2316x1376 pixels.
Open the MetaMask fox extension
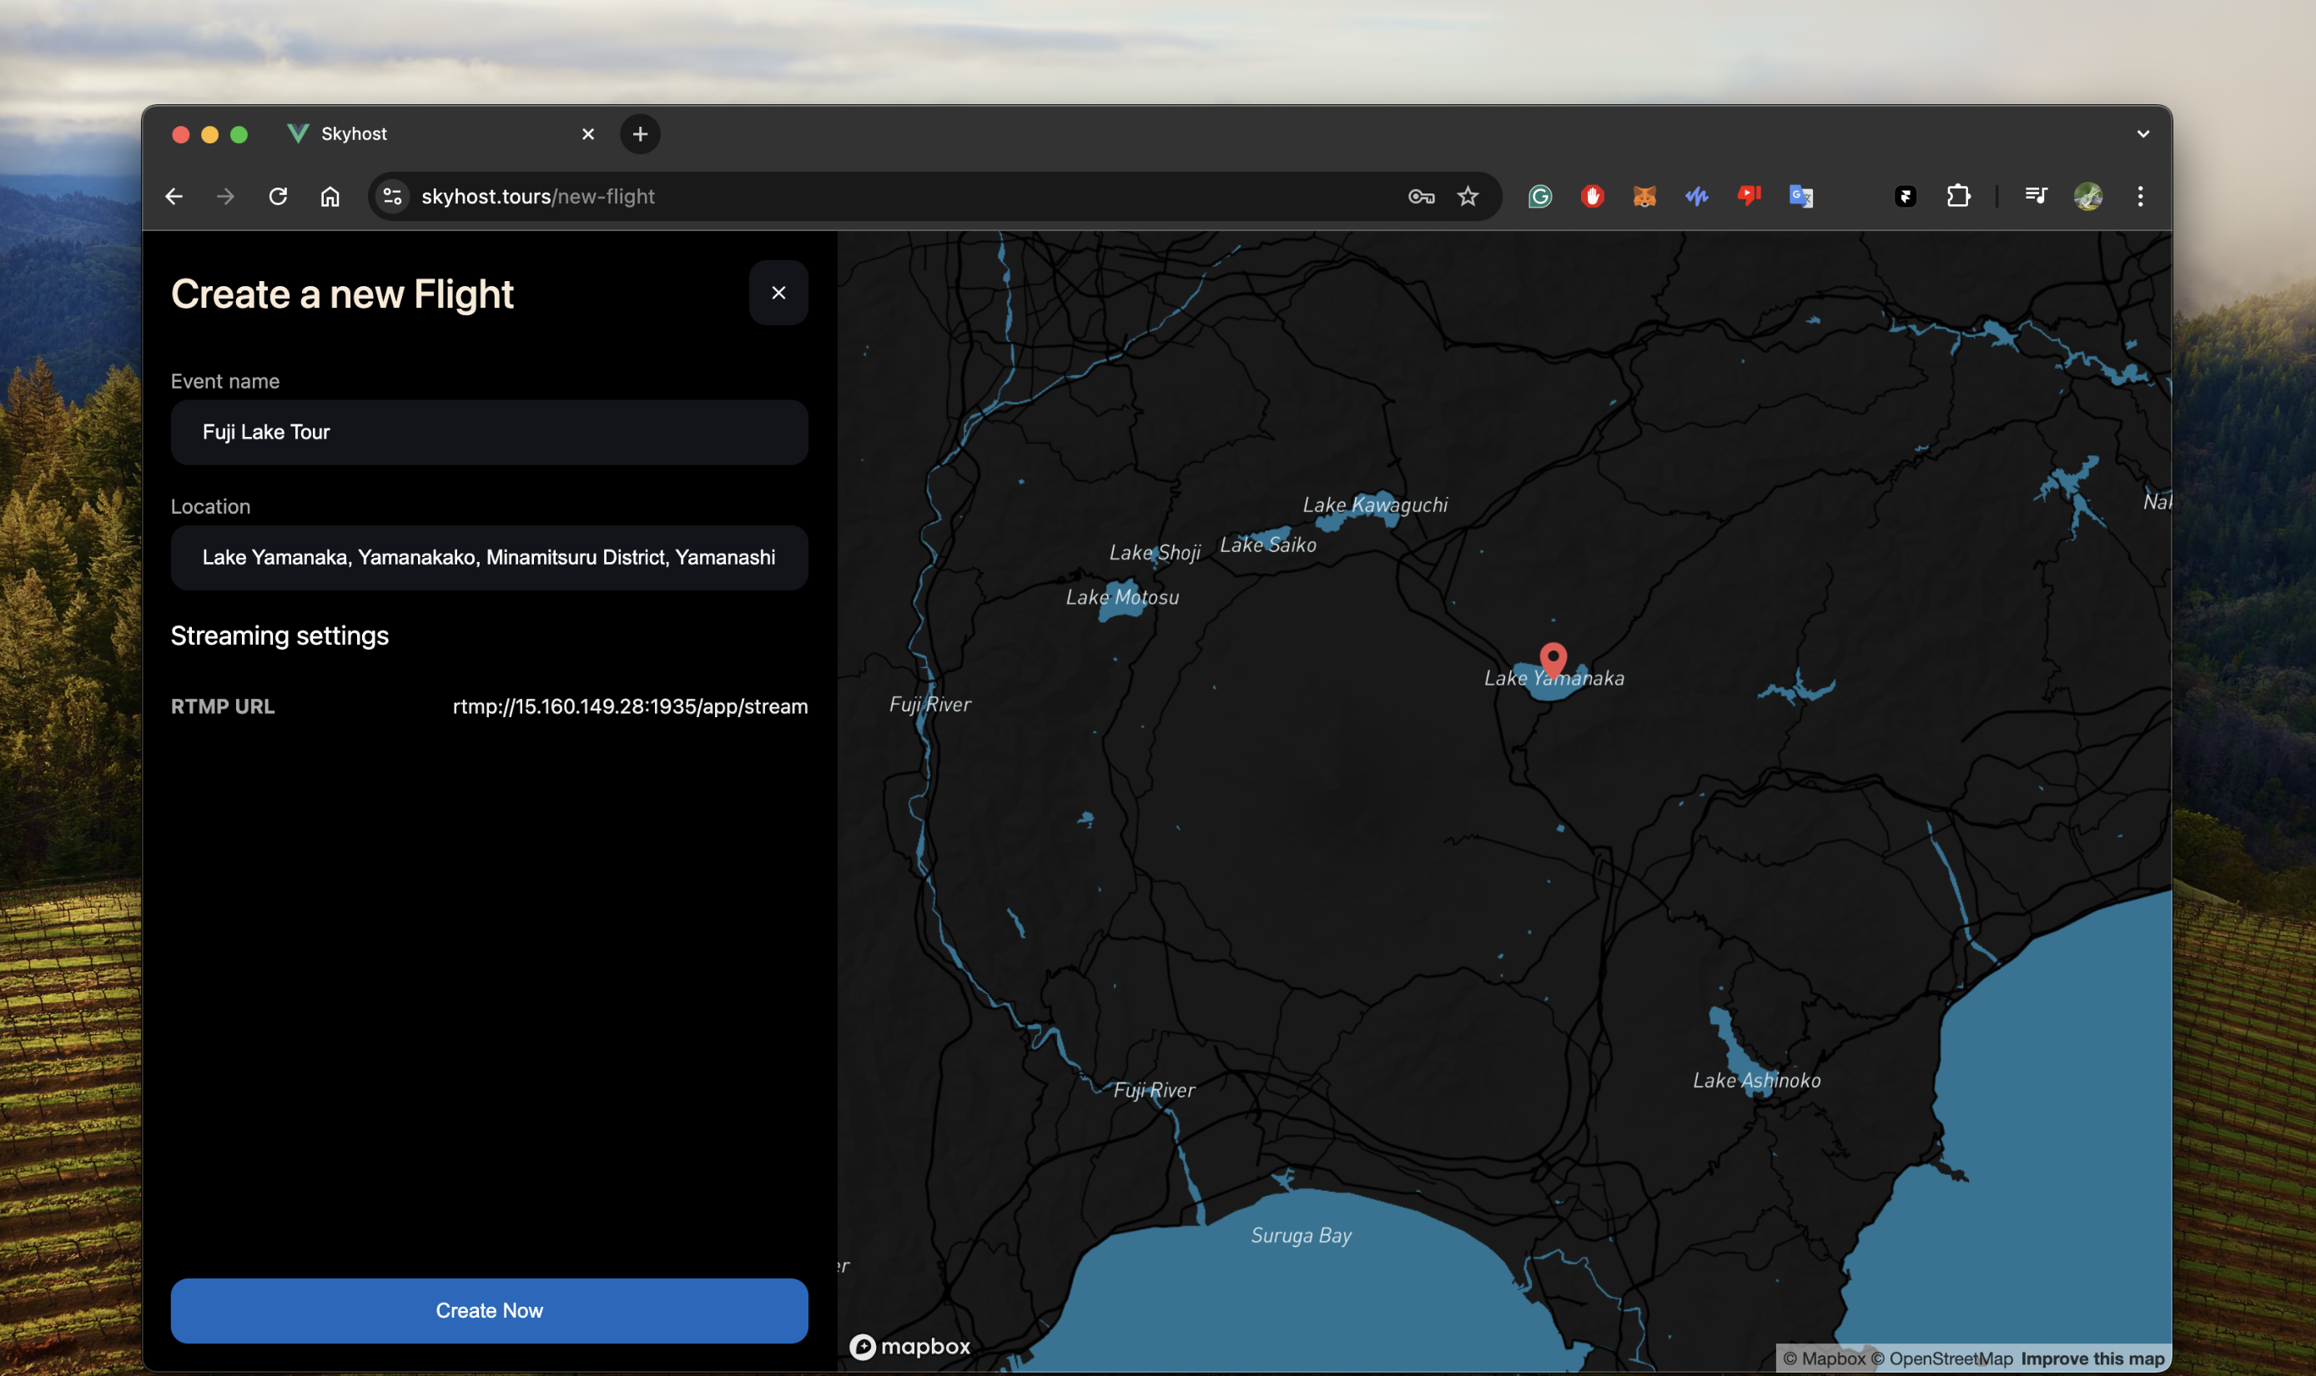coord(1644,197)
